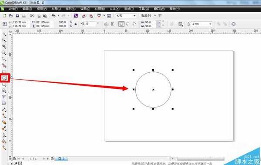The height and width of the screenshot is (165, 261).
Task: Open the 效果(C) menu
Action: pyautogui.click(x=85, y=9)
